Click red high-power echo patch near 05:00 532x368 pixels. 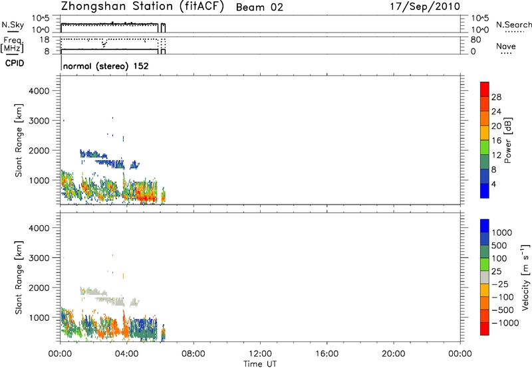pyautogui.click(x=146, y=197)
